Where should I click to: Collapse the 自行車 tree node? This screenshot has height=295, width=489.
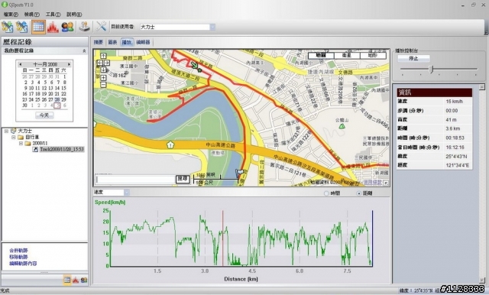point(14,138)
